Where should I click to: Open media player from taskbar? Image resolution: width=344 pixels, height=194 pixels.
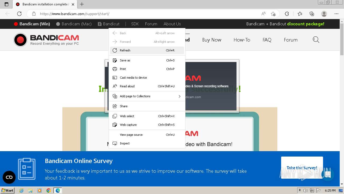[x=40, y=190]
